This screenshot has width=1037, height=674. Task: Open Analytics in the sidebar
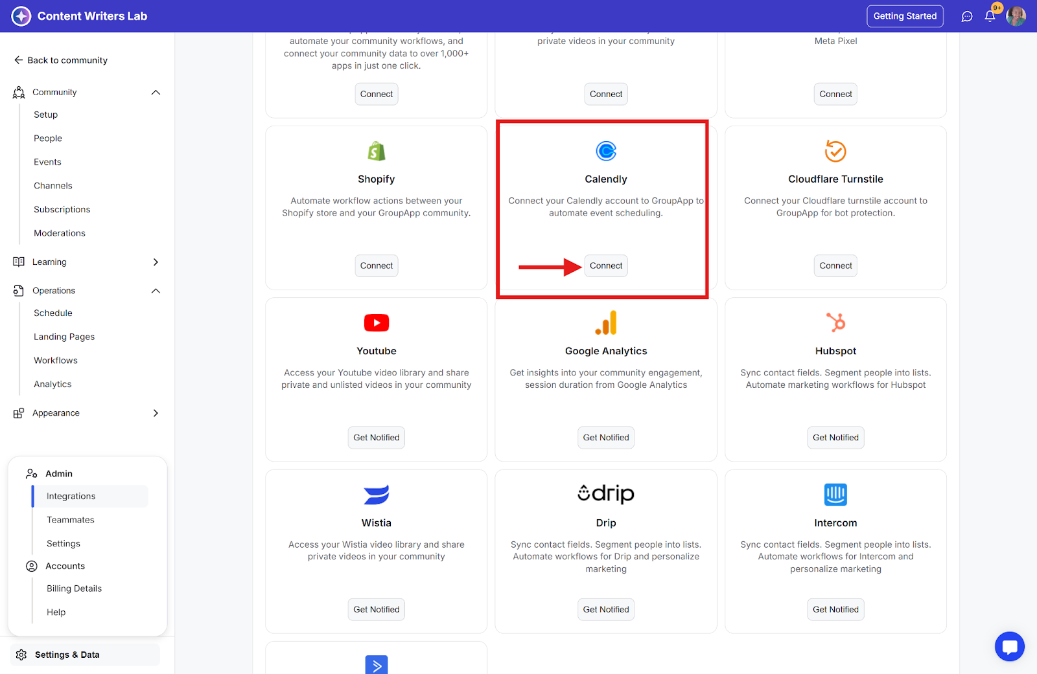[x=53, y=385]
